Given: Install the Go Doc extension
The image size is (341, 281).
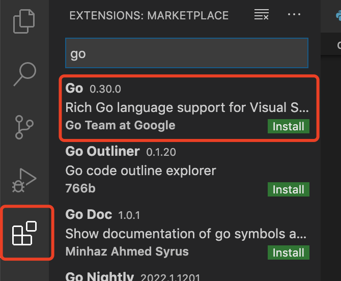Looking at the screenshot, I should point(289,252).
